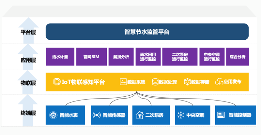This screenshot has height=135, width=261.
Task: Click the IoT platform logo icon
Action: click(57, 82)
